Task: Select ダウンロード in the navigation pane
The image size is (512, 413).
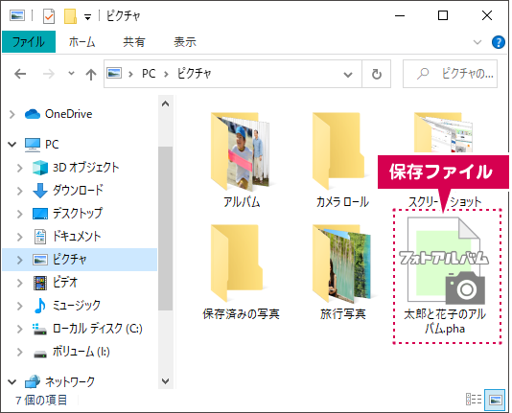Action: (78, 190)
